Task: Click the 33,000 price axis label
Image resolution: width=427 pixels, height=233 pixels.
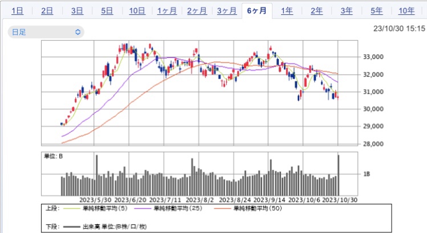Action: coord(373,57)
